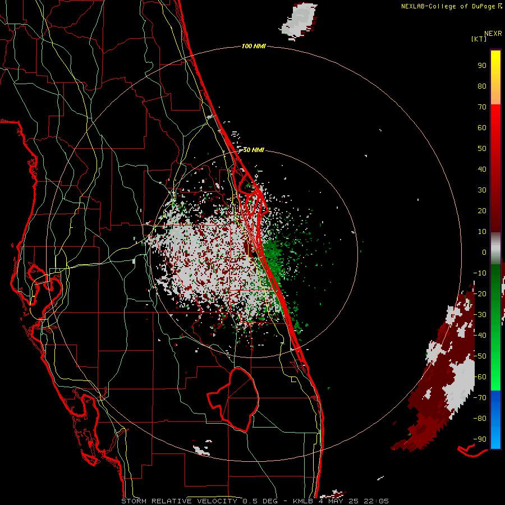Screen dimensions: 505x505
Task: Click the -20 value on the velocity scale
Action: pos(480,294)
